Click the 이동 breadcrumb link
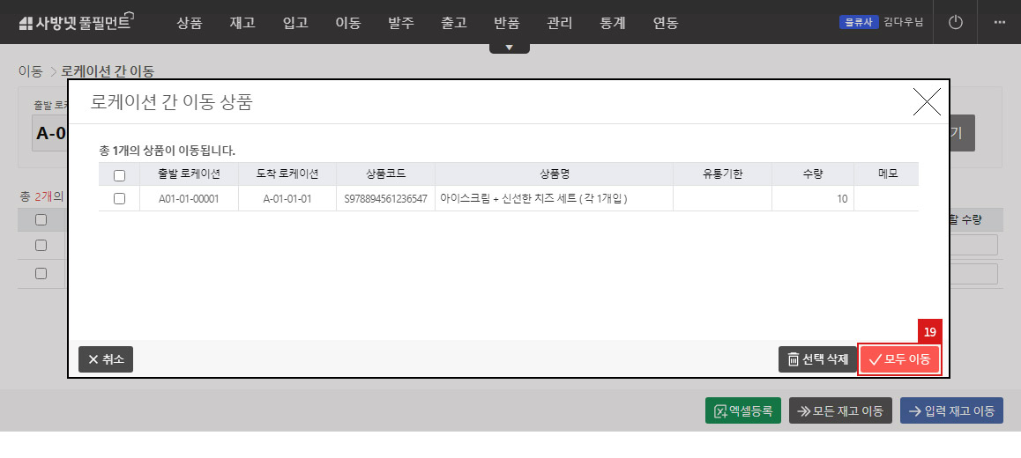 30,71
